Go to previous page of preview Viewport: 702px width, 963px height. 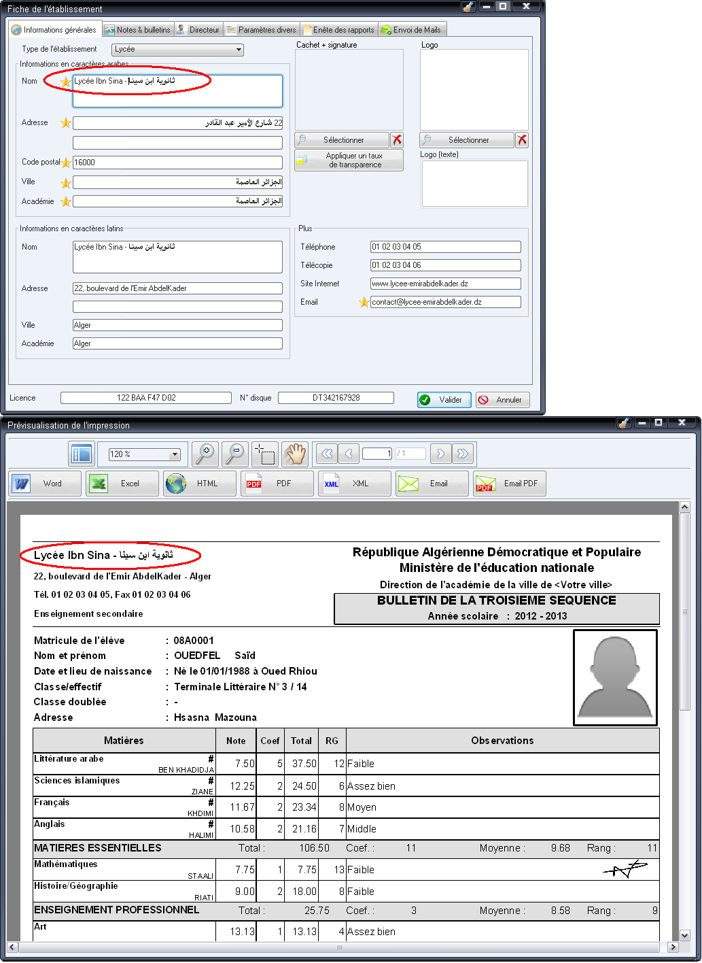point(349,454)
